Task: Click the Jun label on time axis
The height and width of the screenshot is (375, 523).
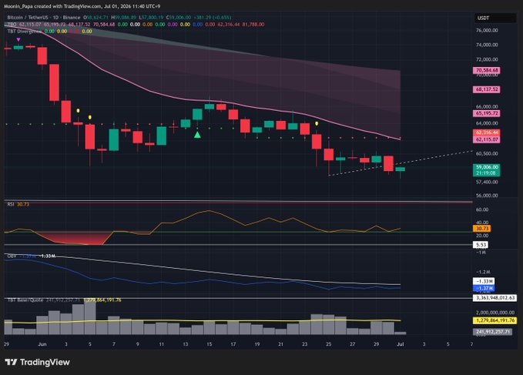Action: (x=42, y=344)
